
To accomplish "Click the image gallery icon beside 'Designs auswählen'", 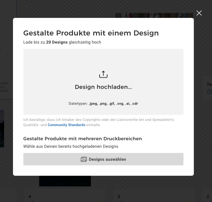I will [84, 159].
